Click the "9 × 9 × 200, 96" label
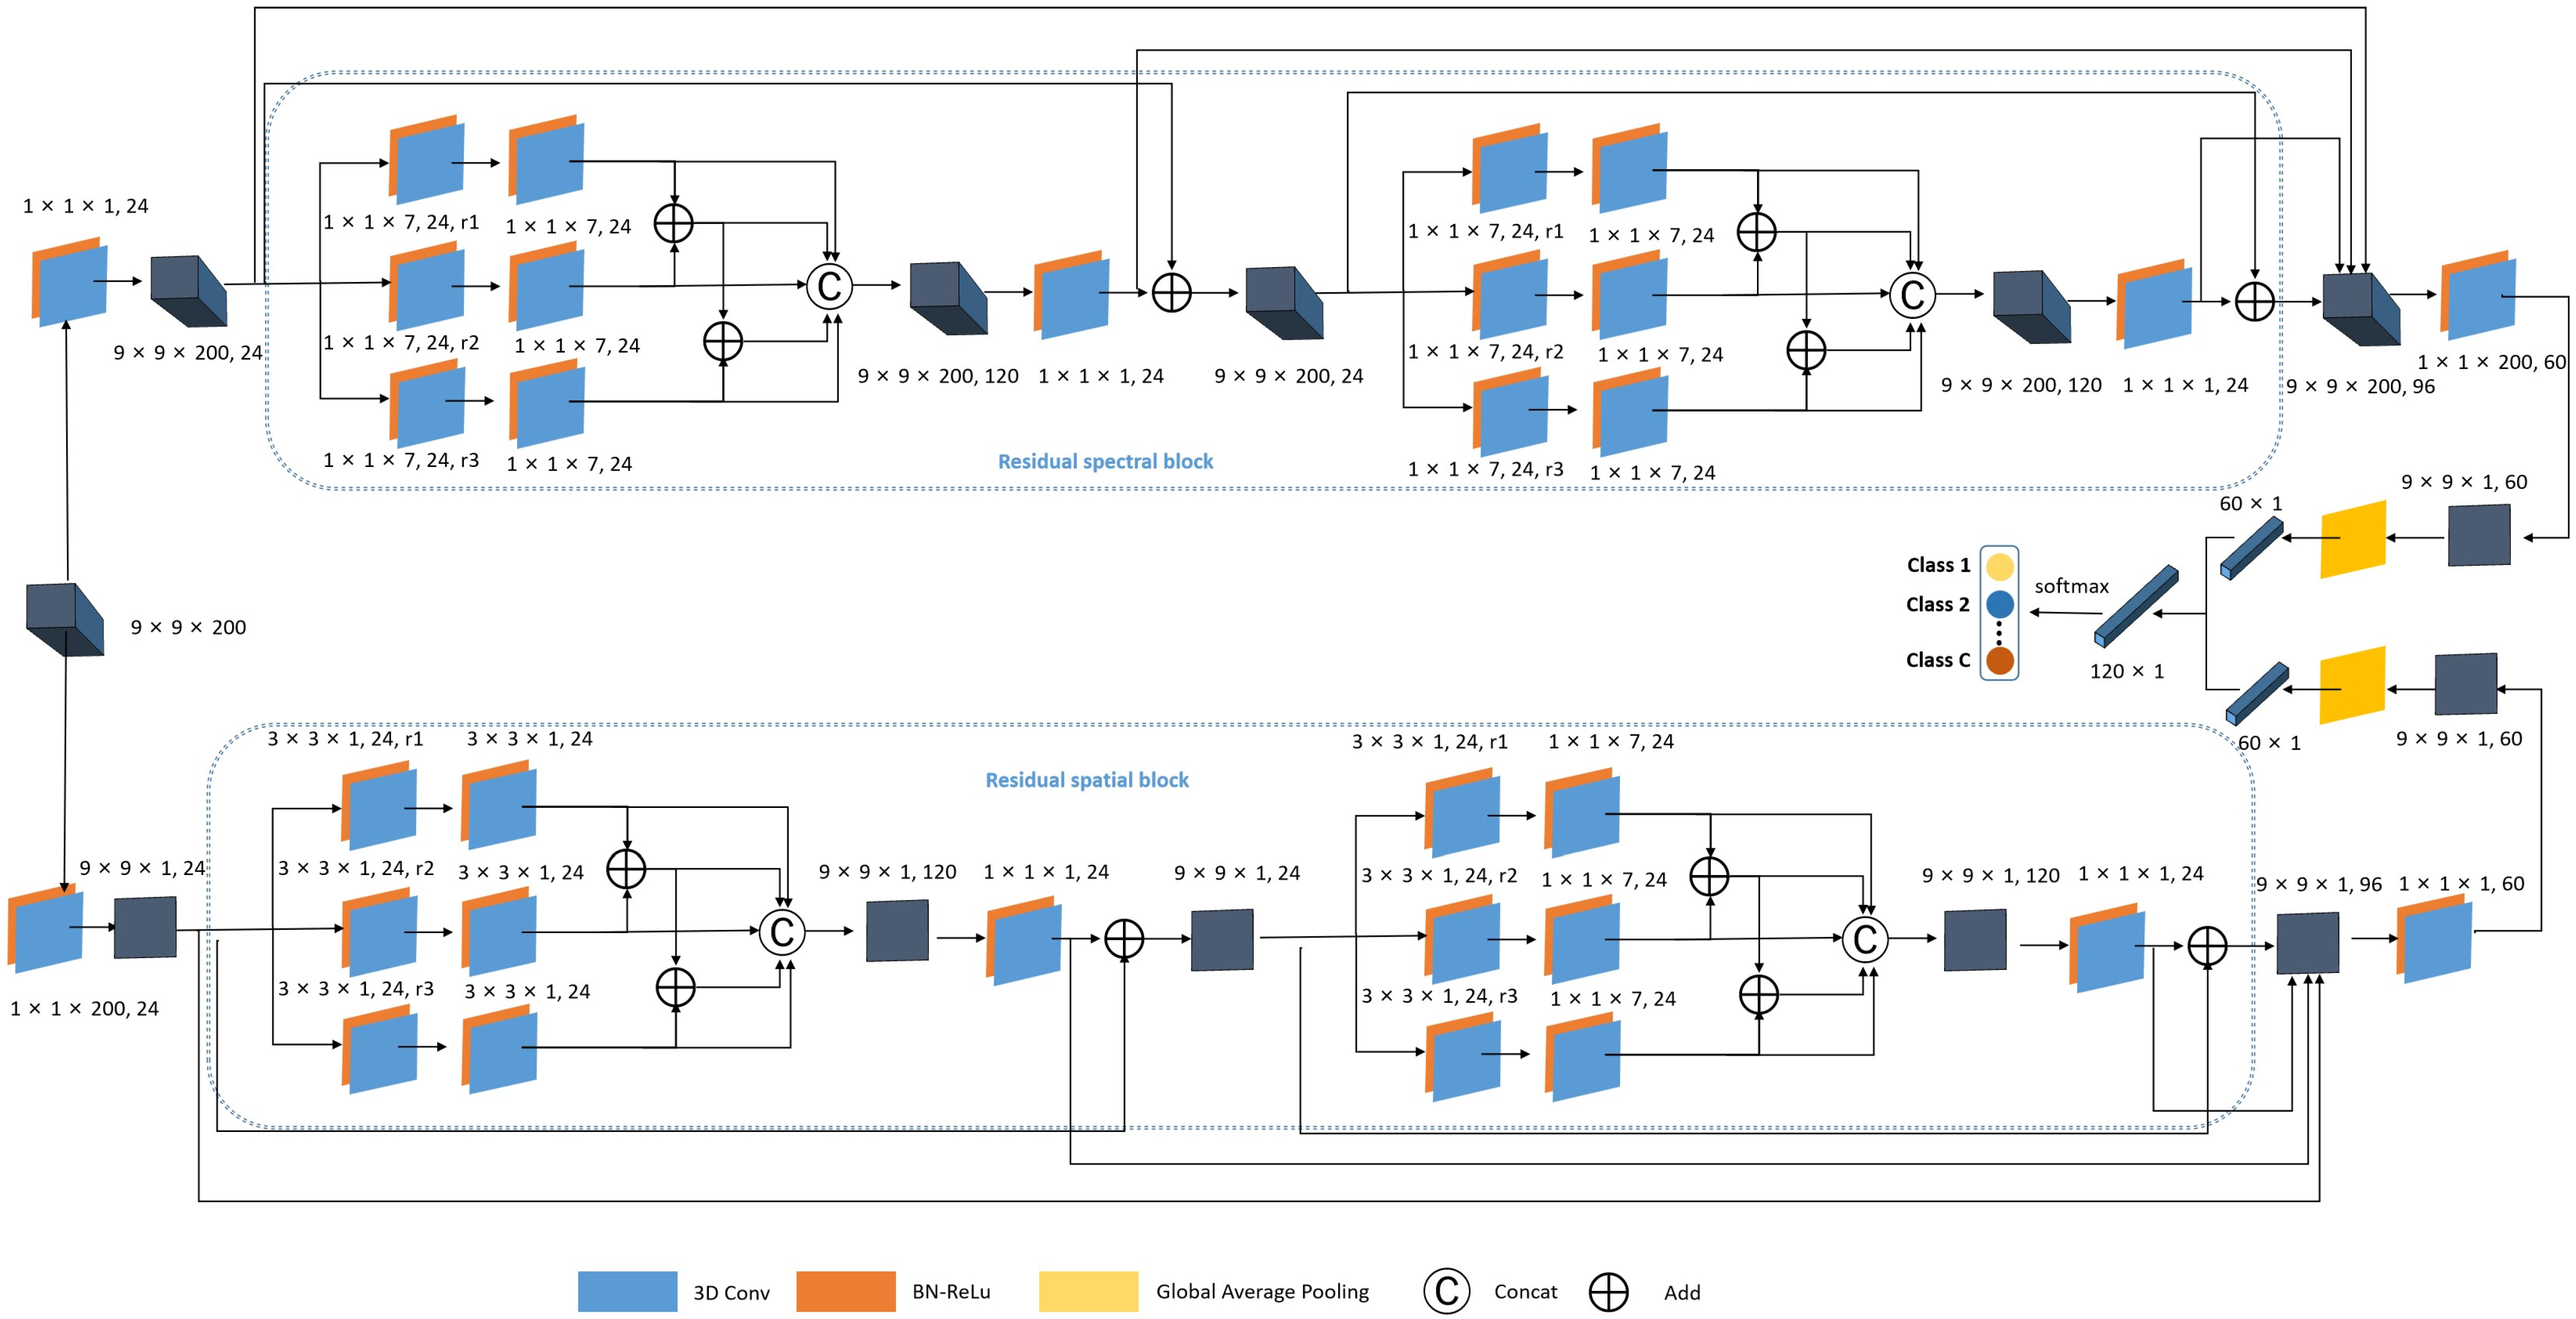 click(2360, 386)
